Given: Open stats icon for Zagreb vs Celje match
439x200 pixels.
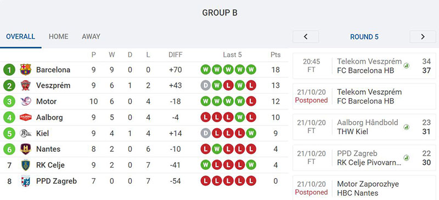Looking at the screenshot, I should [x=406, y=158].
